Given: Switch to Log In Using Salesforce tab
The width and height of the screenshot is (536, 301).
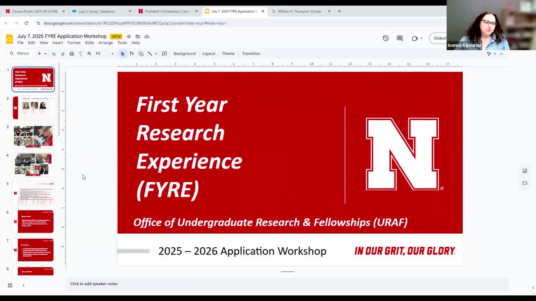Looking at the screenshot, I should pyautogui.click(x=101, y=11).
